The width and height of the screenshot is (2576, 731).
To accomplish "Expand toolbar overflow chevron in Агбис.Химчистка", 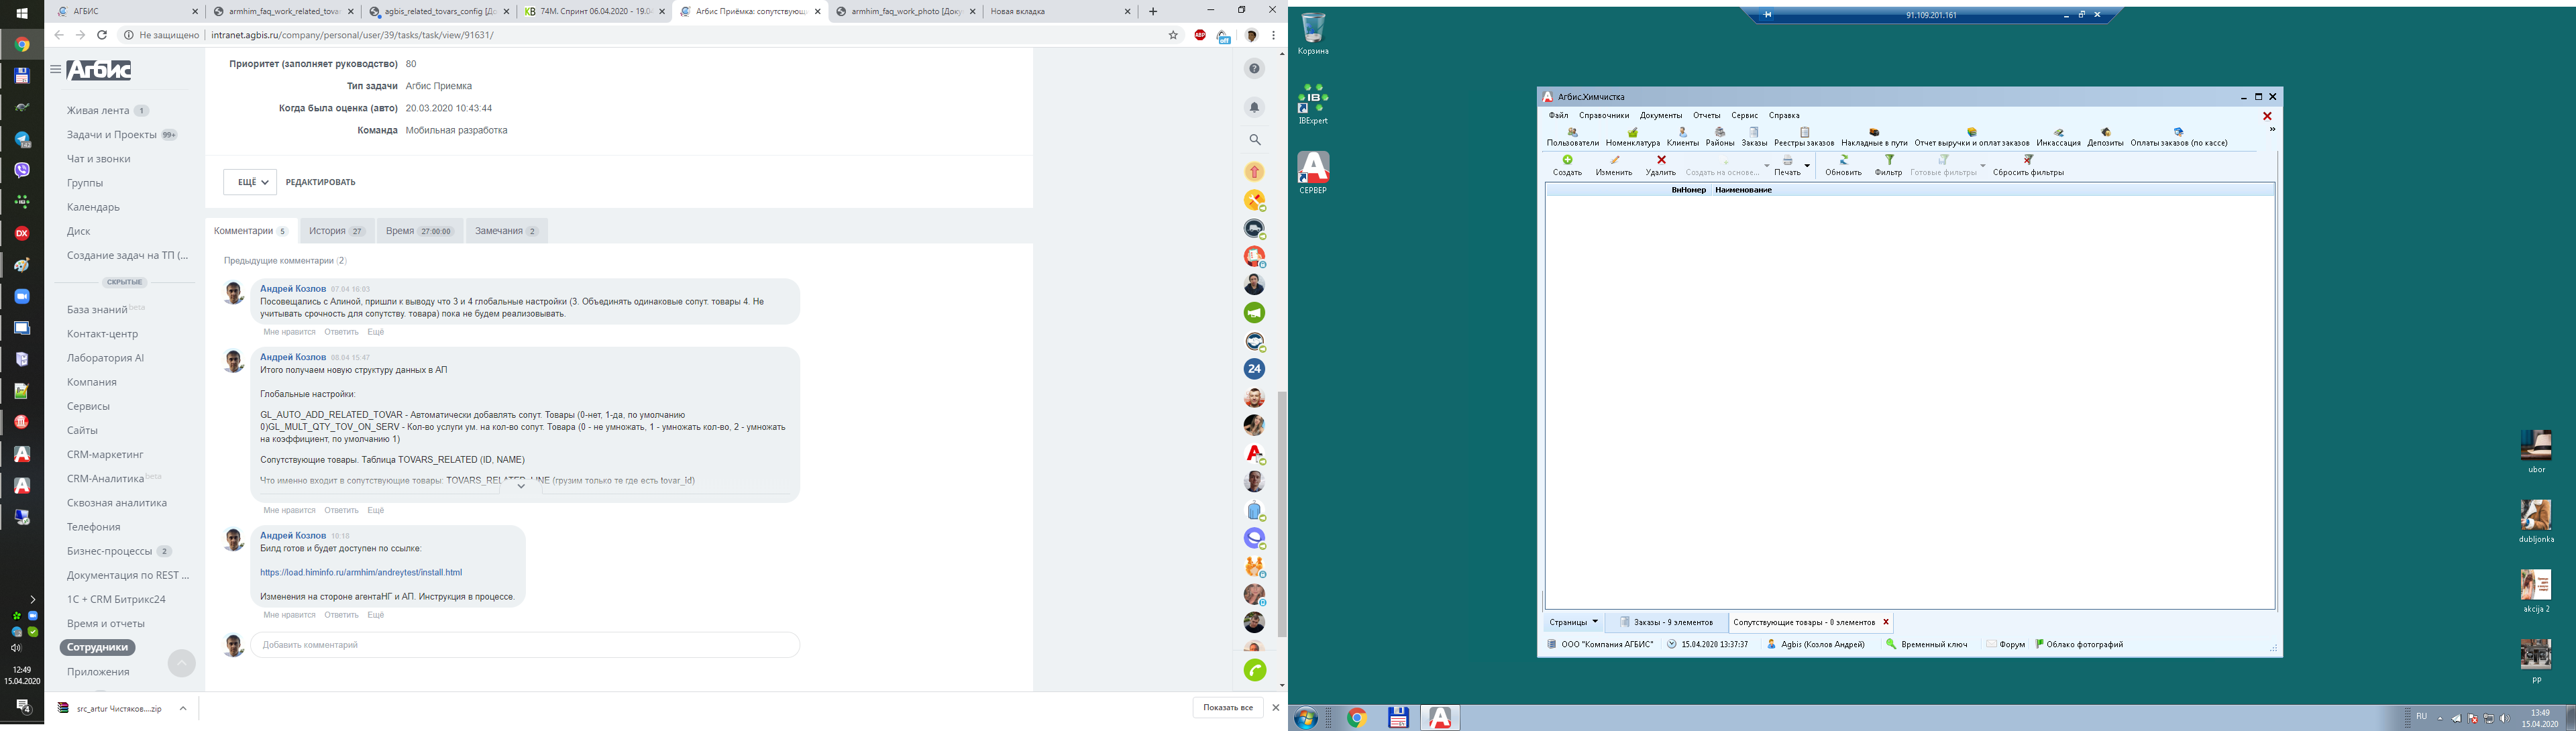I will pos(2272,130).
